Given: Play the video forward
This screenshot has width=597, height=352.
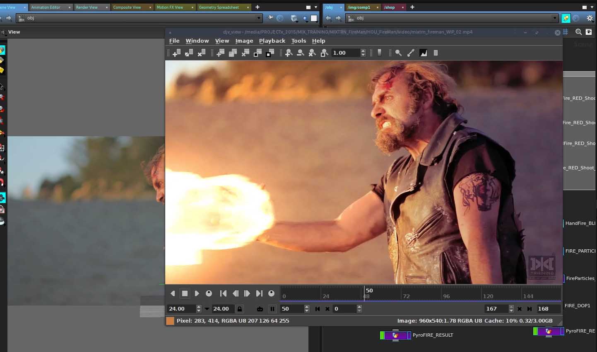Looking at the screenshot, I should tap(197, 293).
